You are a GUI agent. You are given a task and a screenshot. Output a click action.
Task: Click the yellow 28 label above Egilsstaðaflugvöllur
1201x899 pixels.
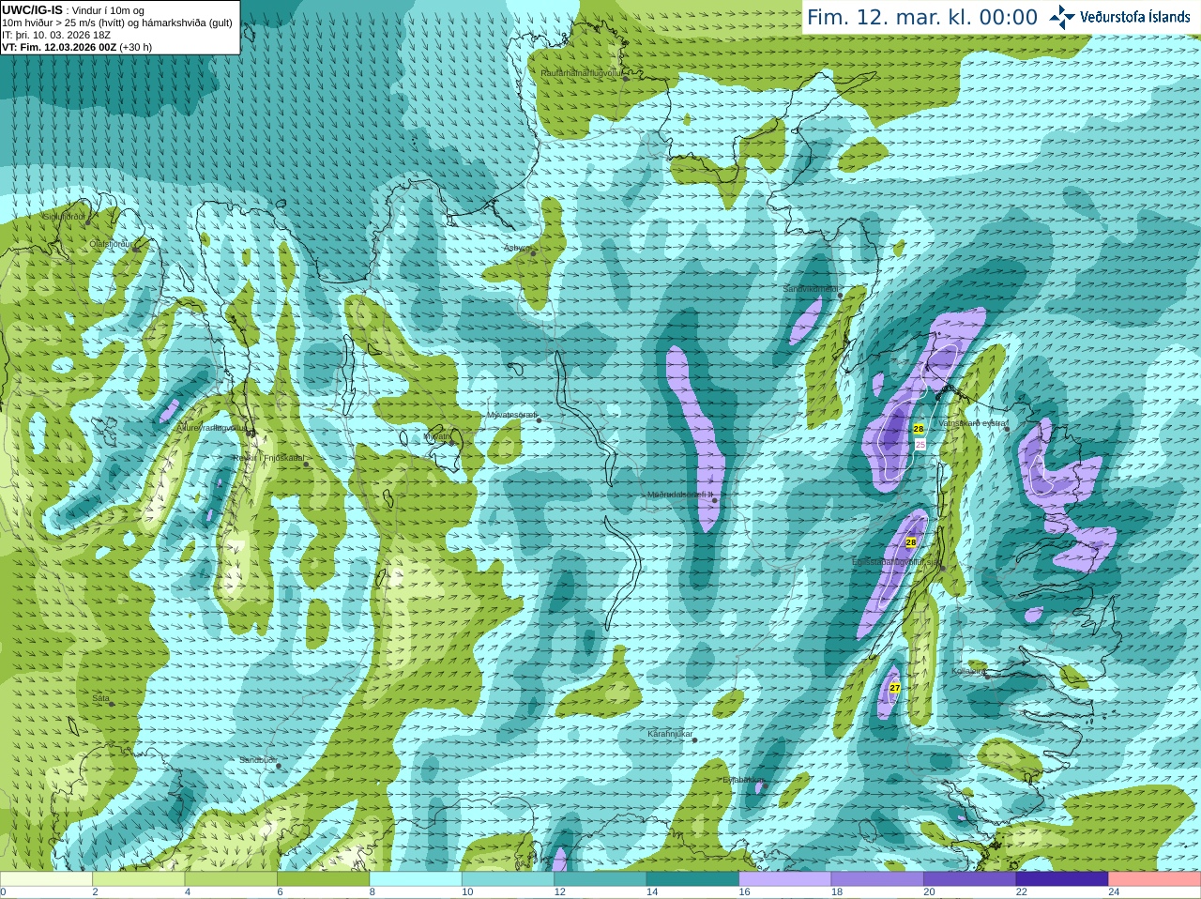pyautogui.click(x=911, y=542)
